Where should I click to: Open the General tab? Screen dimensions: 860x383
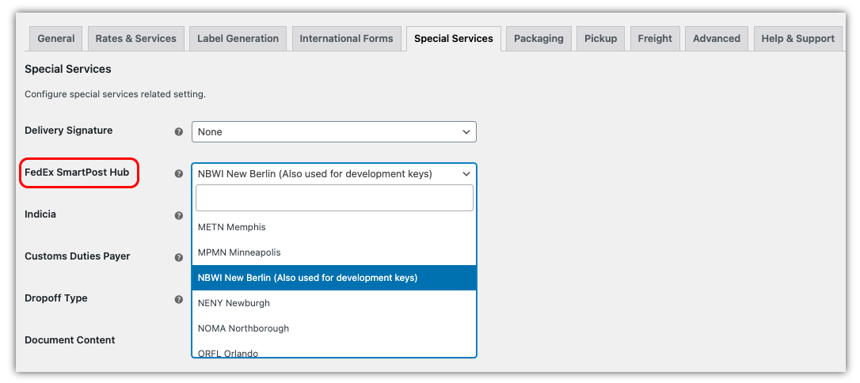pos(56,39)
